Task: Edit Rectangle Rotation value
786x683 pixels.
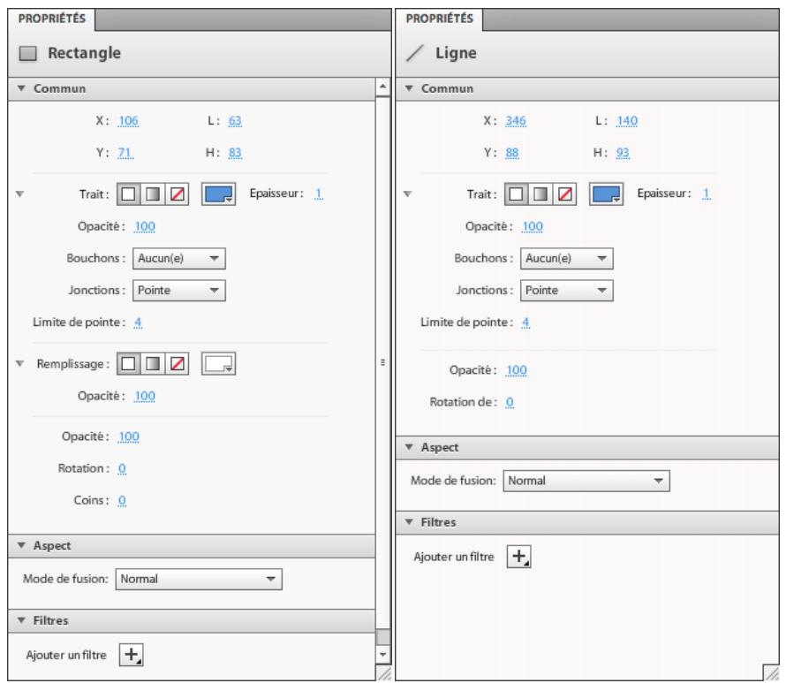Action: (122, 468)
